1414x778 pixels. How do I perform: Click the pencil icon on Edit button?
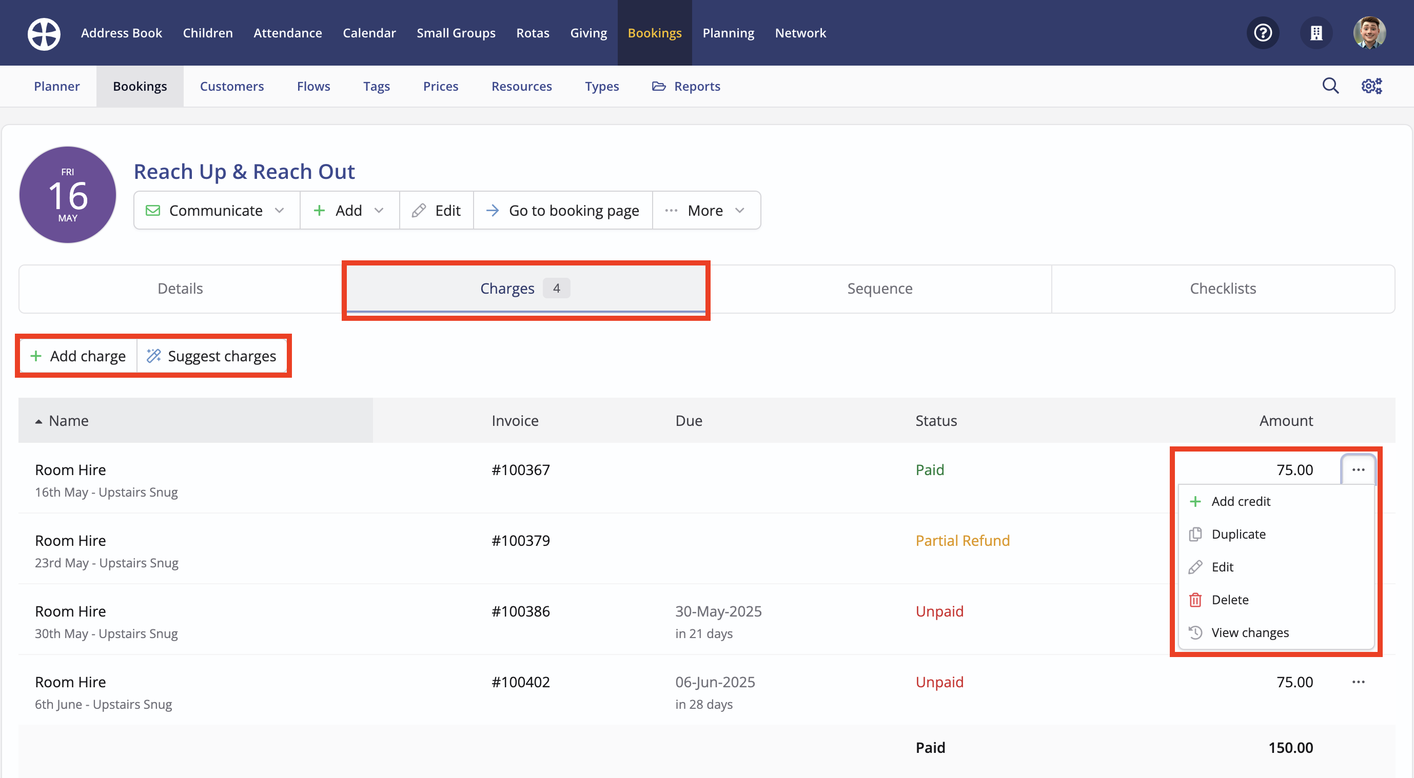click(419, 211)
